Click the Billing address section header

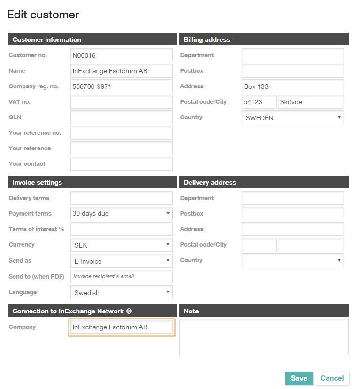264,39
